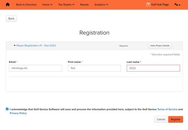Collapse Player Registration #1 triangle icon
The image size is (188, 130).
pyautogui.click(x=15, y=45)
